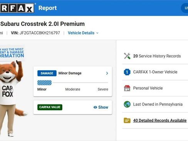Click the blue DAMAGE badge

[47, 73]
